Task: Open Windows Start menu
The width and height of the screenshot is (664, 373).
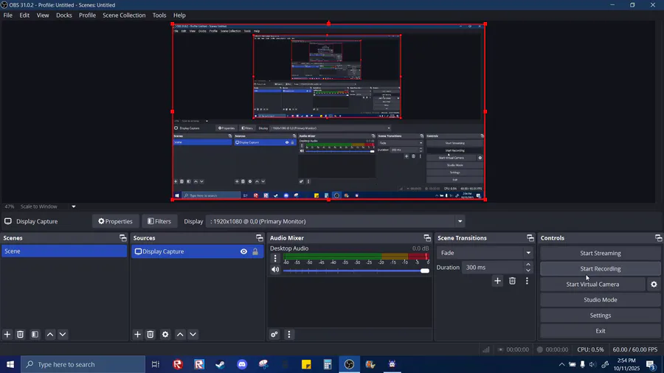Action: click(10, 364)
